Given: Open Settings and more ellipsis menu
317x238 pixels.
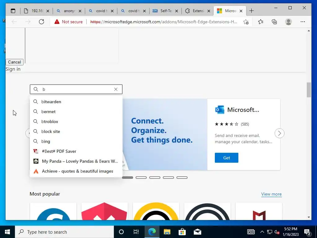Looking at the screenshot, I should (303, 22).
